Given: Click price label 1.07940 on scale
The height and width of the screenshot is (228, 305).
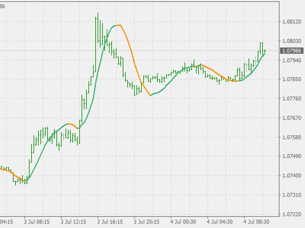Looking at the screenshot, I should [292, 60].
